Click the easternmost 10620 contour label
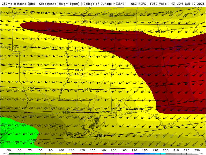 pyautogui.click(x=138, y=109)
